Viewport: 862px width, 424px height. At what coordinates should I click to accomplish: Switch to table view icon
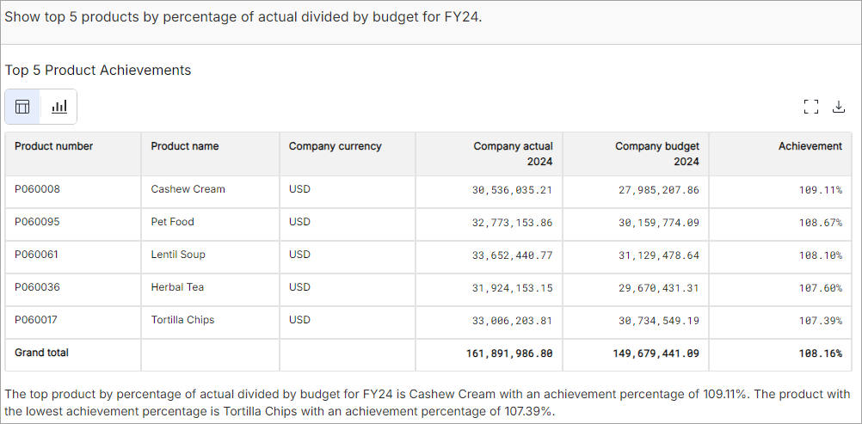[x=23, y=107]
